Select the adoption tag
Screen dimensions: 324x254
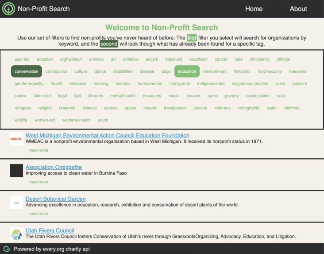tap(45, 59)
